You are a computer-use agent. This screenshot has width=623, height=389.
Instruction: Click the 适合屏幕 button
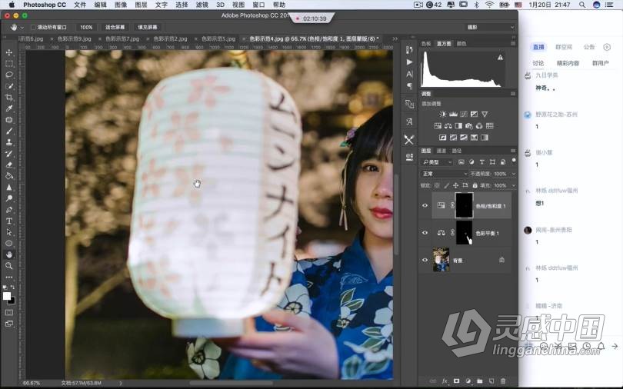115,28
